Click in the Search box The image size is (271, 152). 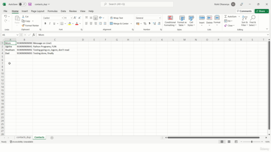point(137,4)
